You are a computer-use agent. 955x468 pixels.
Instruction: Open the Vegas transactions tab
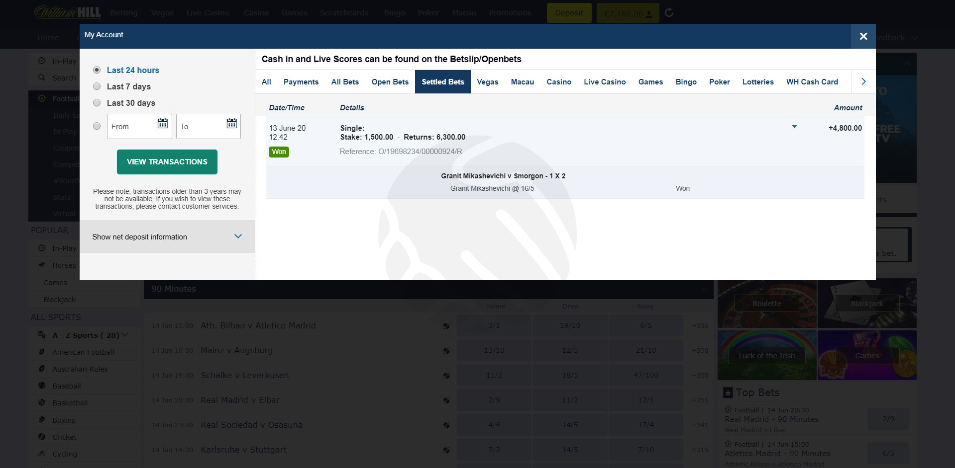(x=487, y=81)
